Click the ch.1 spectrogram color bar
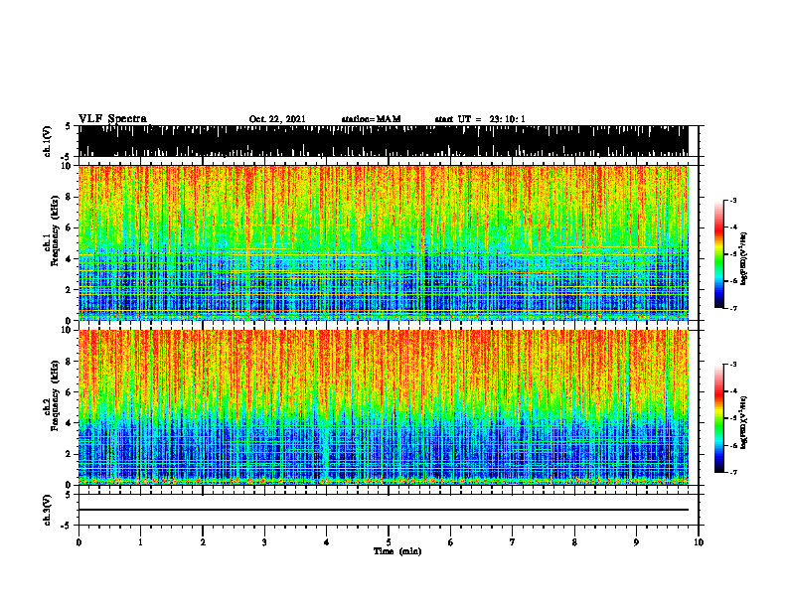This screenshot has height=608, width=787. pos(718,254)
